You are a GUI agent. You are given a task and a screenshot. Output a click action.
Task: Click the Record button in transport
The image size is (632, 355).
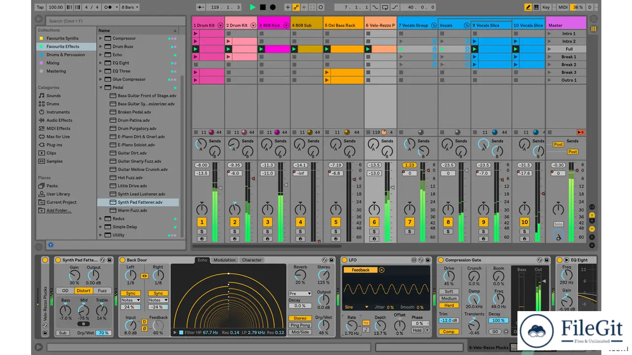[x=273, y=7]
